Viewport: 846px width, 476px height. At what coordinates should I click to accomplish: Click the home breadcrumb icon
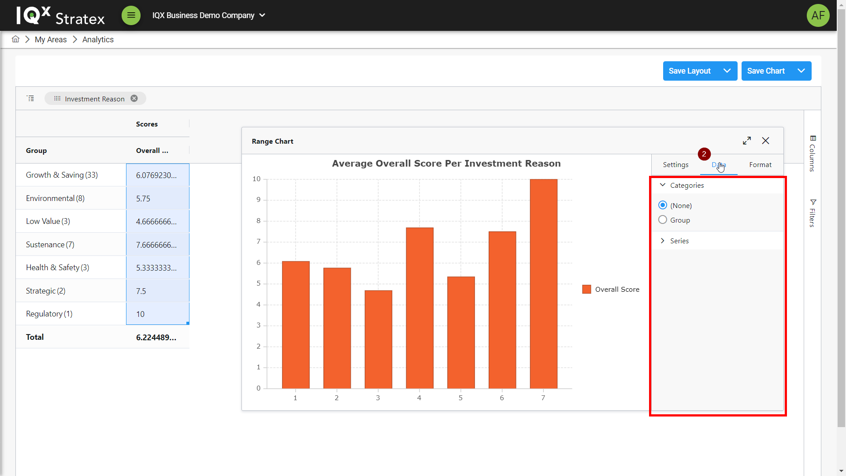[15, 39]
